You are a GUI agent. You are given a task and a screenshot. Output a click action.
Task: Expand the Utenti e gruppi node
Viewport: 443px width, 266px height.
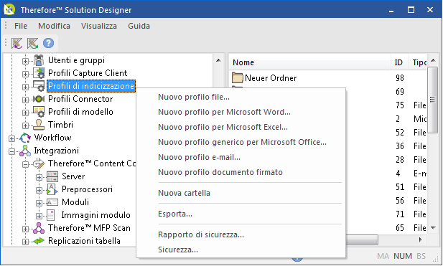(25, 61)
